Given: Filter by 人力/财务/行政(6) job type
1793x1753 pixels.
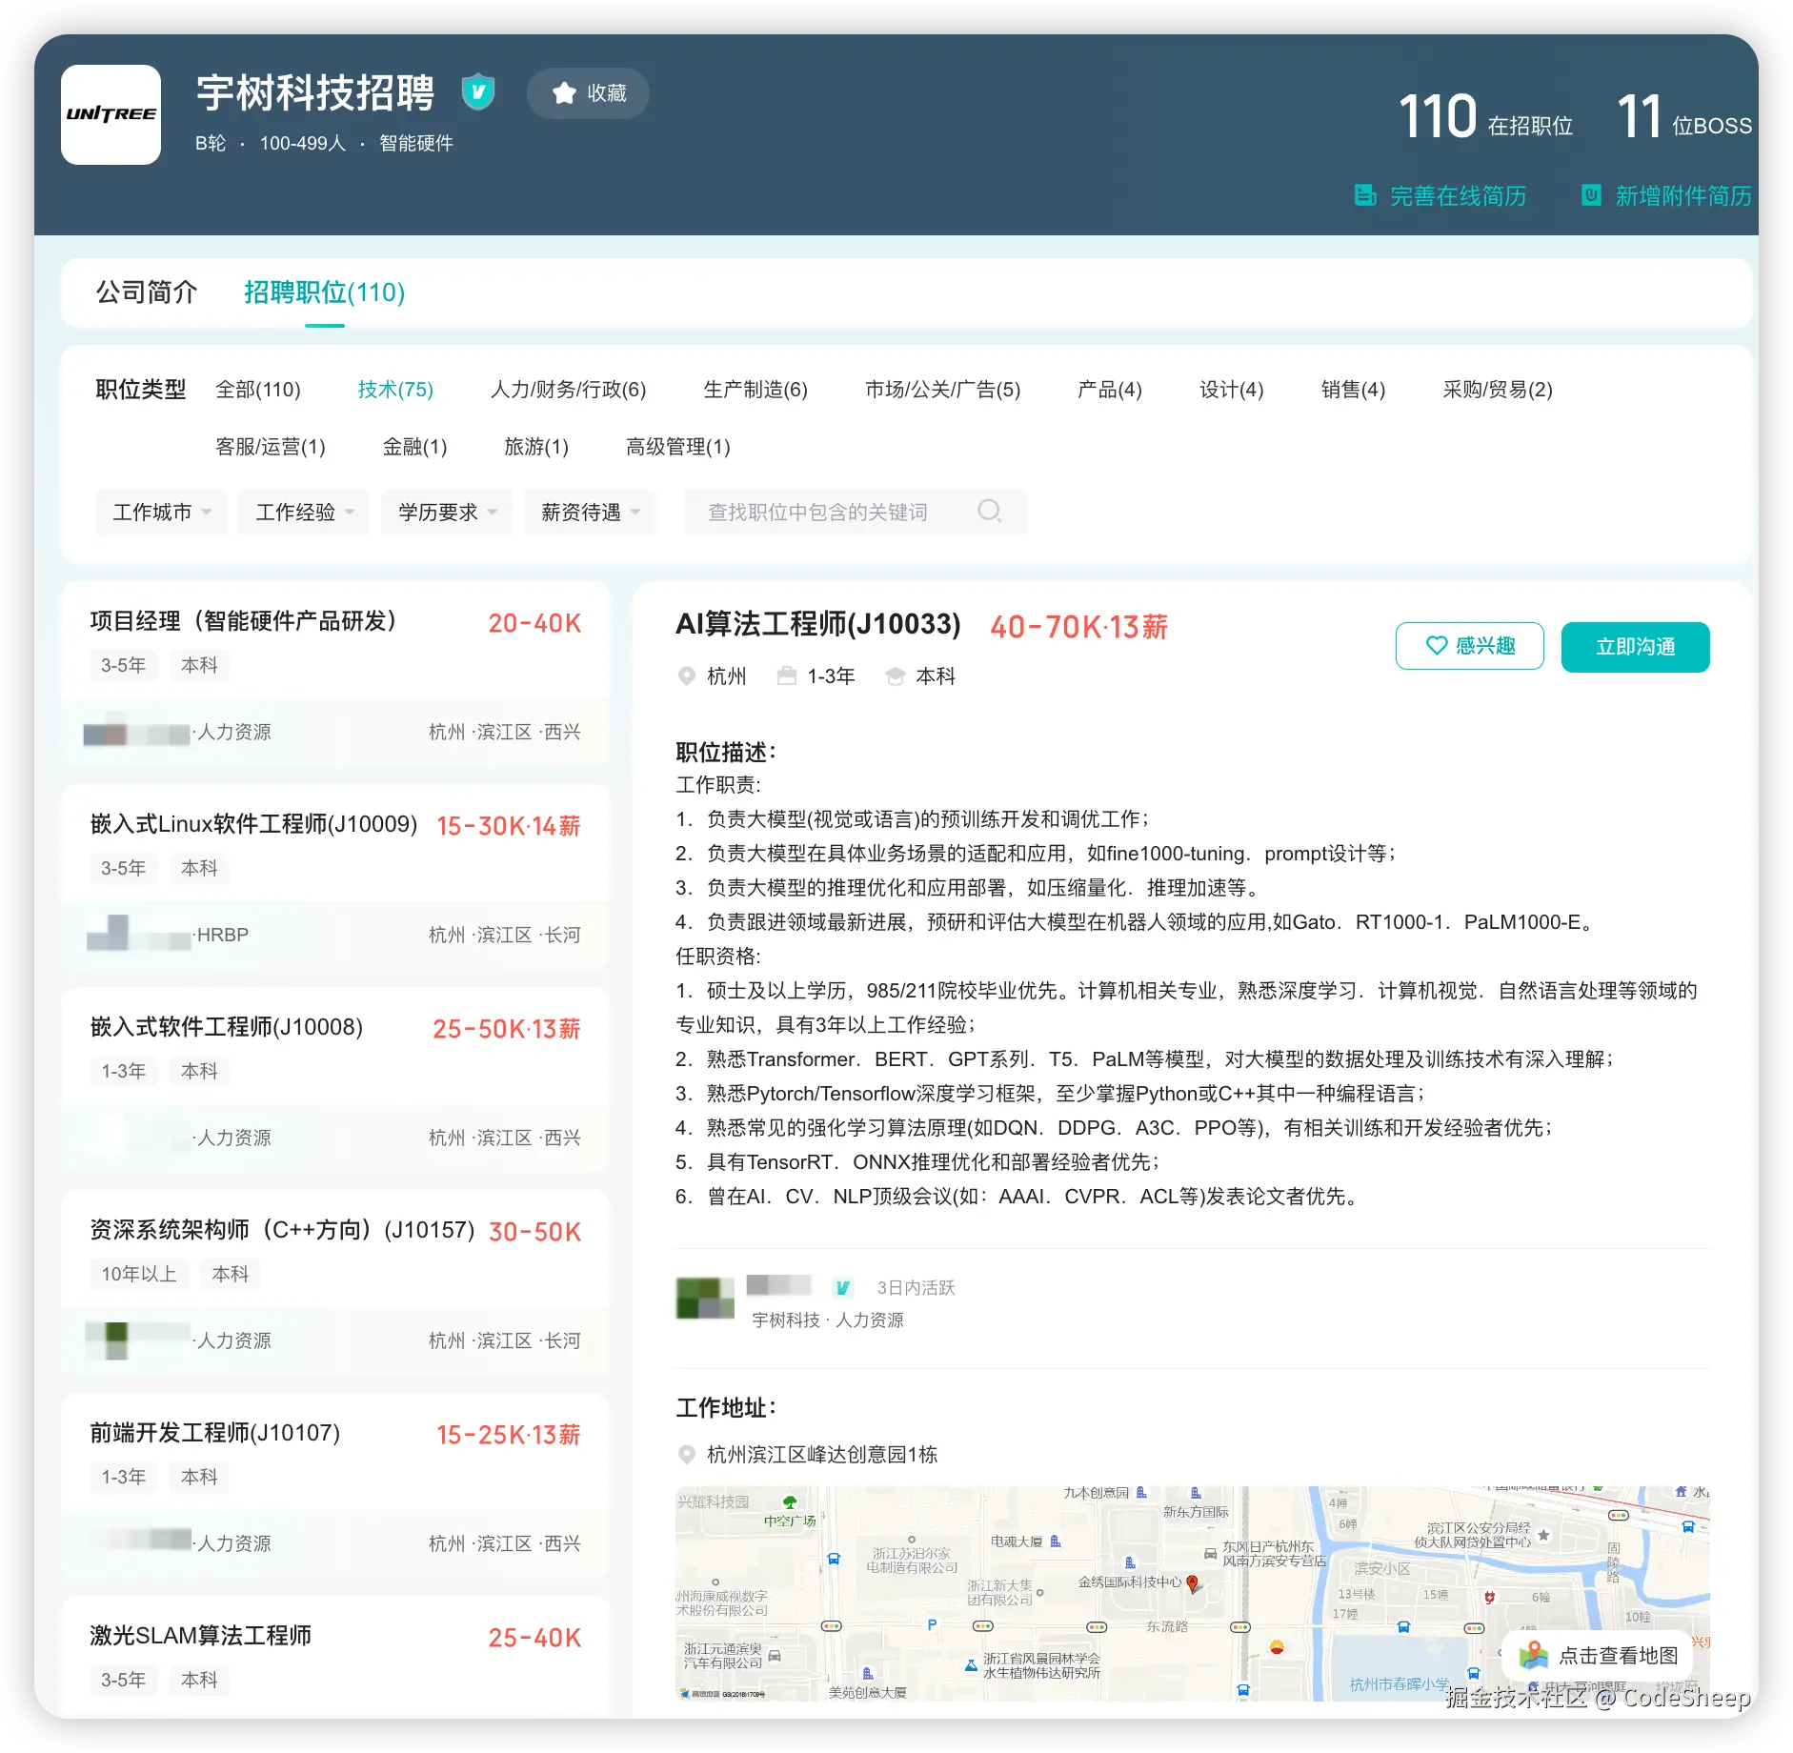Looking at the screenshot, I should click(569, 390).
